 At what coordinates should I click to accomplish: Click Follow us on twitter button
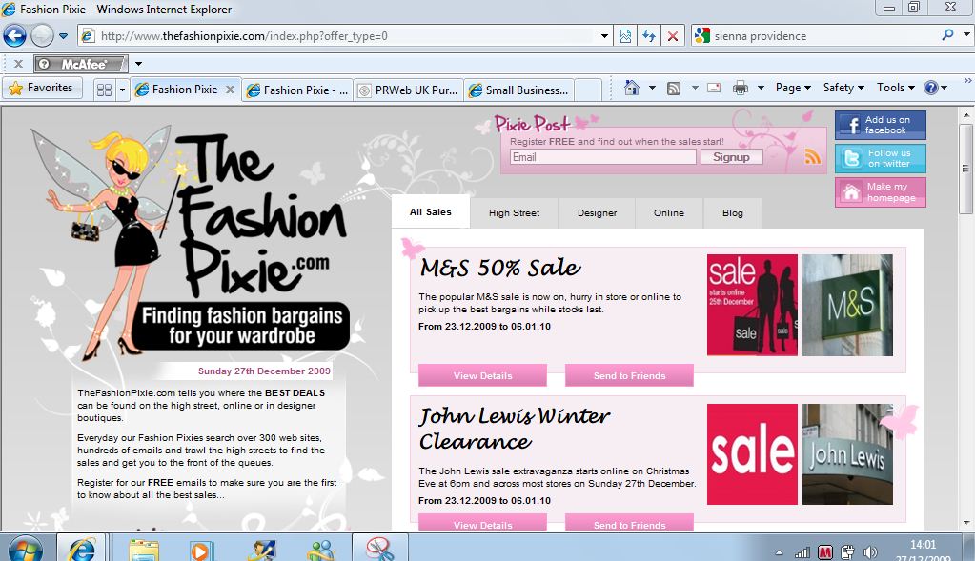pos(880,158)
